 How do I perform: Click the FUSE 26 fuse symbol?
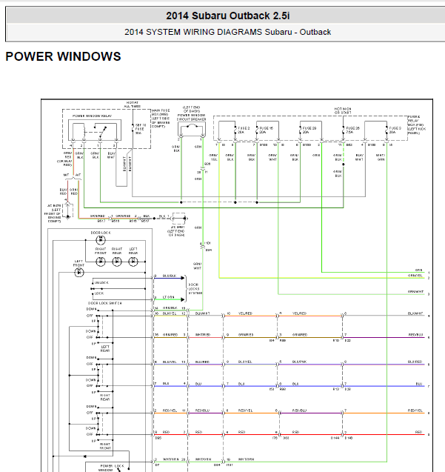344,130
